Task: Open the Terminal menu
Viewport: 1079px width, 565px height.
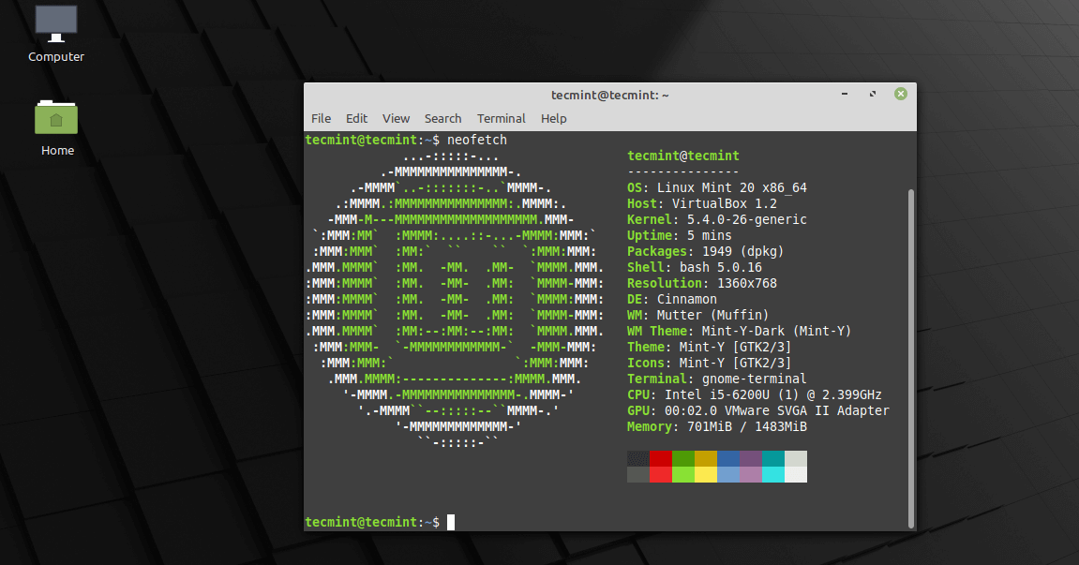Action: pyautogui.click(x=501, y=118)
